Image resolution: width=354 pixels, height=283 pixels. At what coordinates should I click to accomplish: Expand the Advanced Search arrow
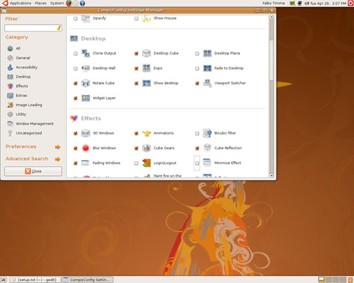pyautogui.click(x=58, y=159)
